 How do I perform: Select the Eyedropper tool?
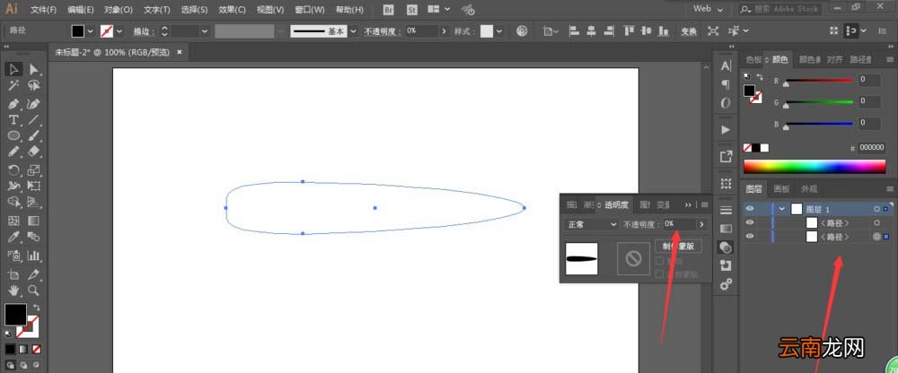pyautogui.click(x=13, y=237)
